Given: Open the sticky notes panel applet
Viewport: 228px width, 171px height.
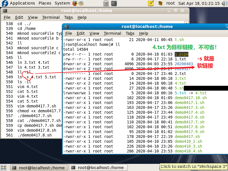Looking at the screenshot, I should coord(151,3).
